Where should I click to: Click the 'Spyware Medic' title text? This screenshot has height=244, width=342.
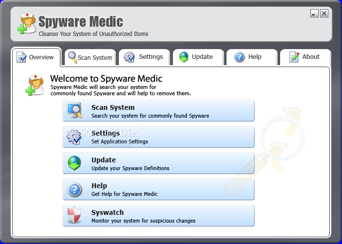click(x=81, y=22)
